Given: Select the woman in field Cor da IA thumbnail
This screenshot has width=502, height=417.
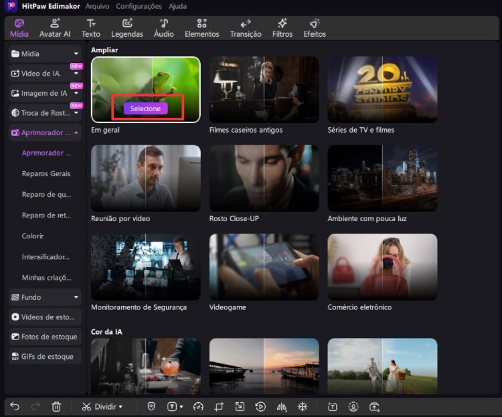Looking at the screenshot, I should click(x=382, y=366).
